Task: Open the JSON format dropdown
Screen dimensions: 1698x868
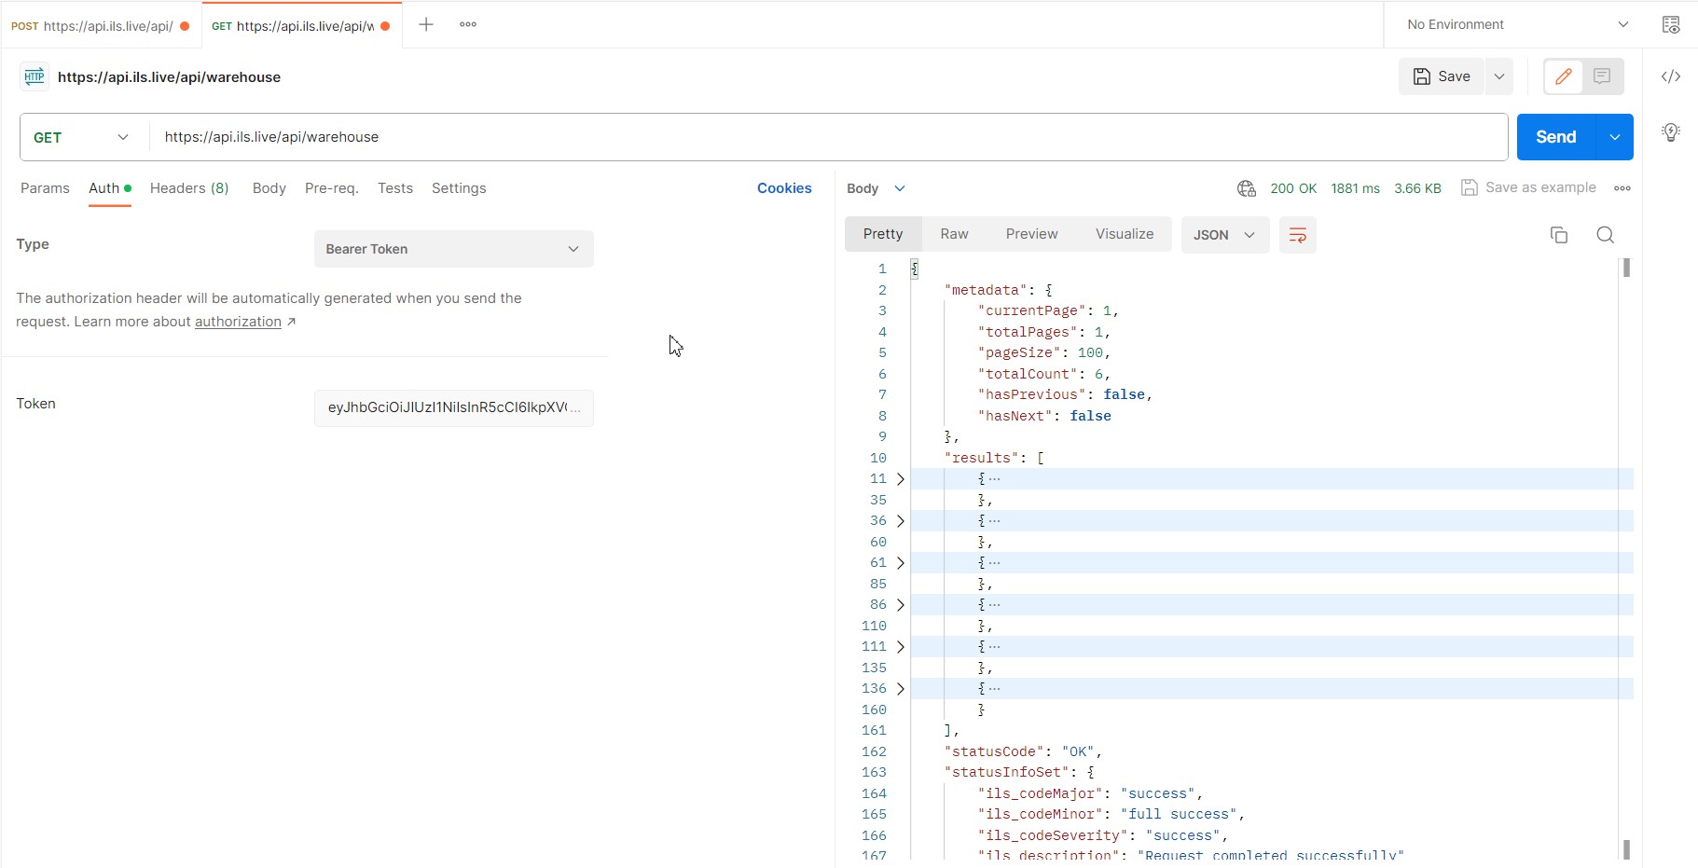Action: tap(1224, 235)
